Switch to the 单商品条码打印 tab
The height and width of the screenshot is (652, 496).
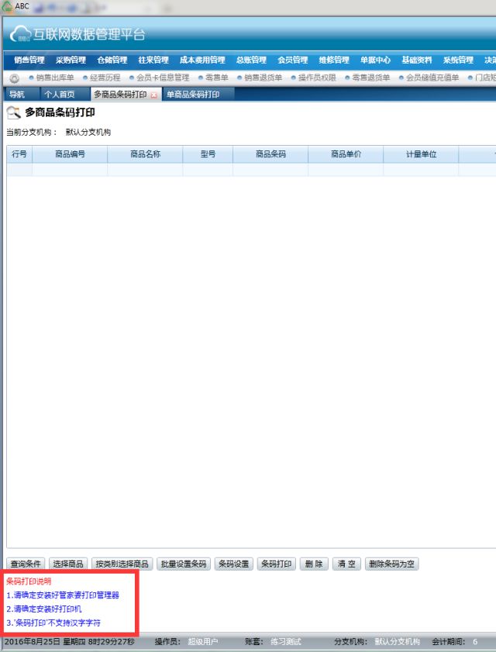click(x=193, y=95)
